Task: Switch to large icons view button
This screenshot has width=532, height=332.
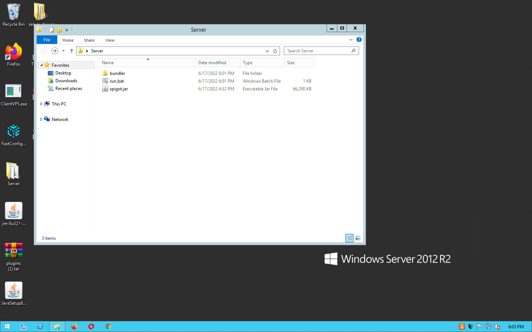Action: coord(358,238)
